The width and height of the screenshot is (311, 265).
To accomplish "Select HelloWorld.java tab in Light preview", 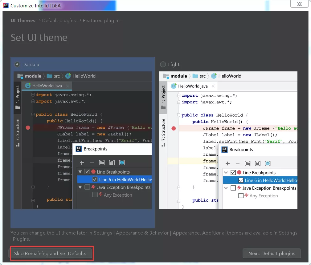I will click(x=193, y=86).
